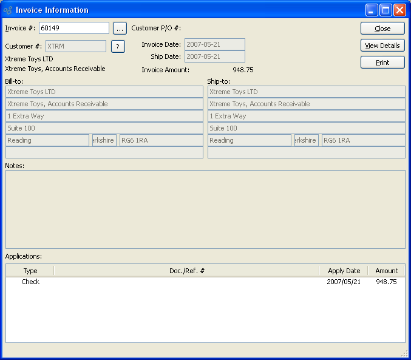Click the Invoice # input field
Screen dimensions: 411x360
tap(73, 28)
